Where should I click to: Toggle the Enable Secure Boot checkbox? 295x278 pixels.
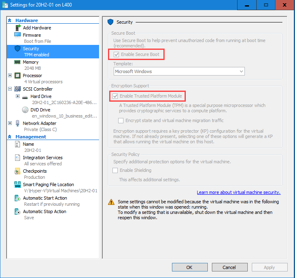pyautogui.click(x=116, y=54)
